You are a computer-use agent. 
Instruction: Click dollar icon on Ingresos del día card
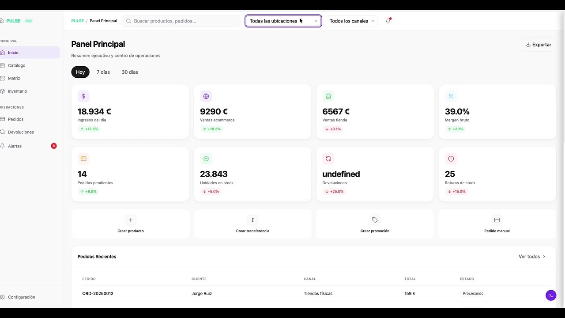(x=83, y=96)
